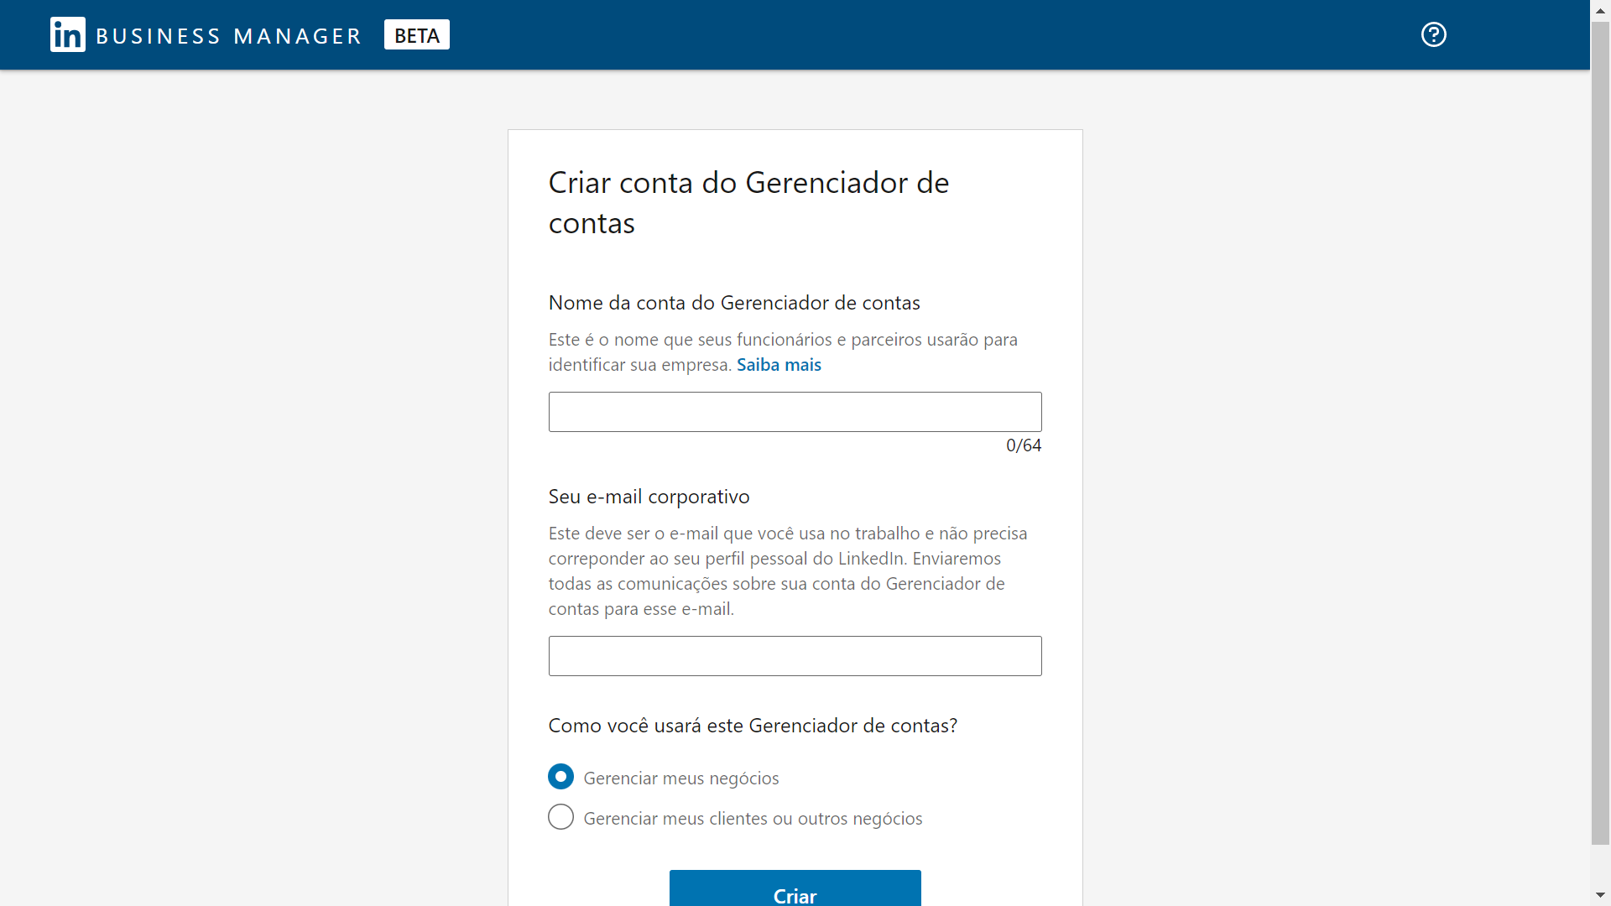
Task: Click the LinkedIn logo icon
Action: pos(67,34)
